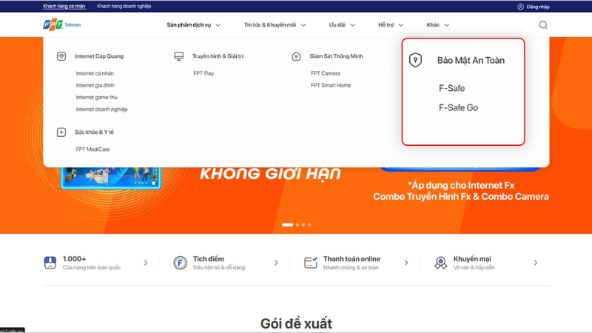Image resolution: width=592 pixels, height=333 pixels.
Task: Switch to Khách hàng doanh nghiệp tab
Action: [x=124, y=7]
